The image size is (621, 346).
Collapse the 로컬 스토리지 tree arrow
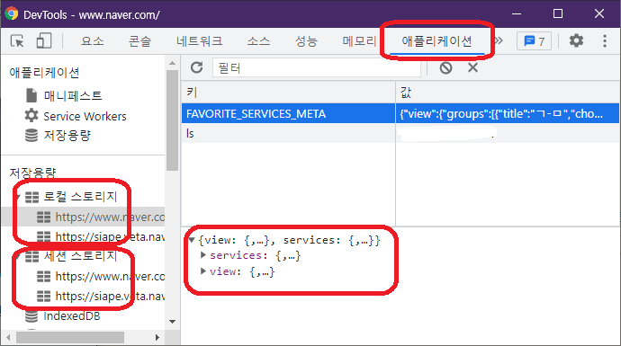coord(18,197)
